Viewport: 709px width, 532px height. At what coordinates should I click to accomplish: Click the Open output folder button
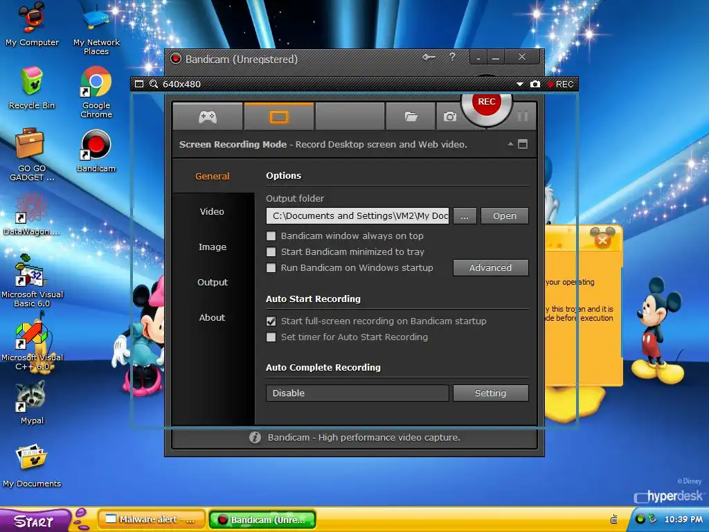(505, 216)
